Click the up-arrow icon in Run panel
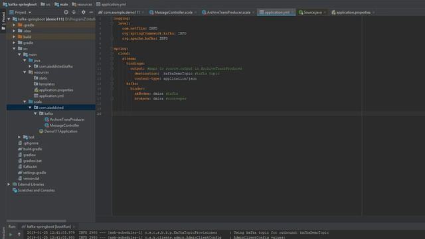 coord(19,234)
